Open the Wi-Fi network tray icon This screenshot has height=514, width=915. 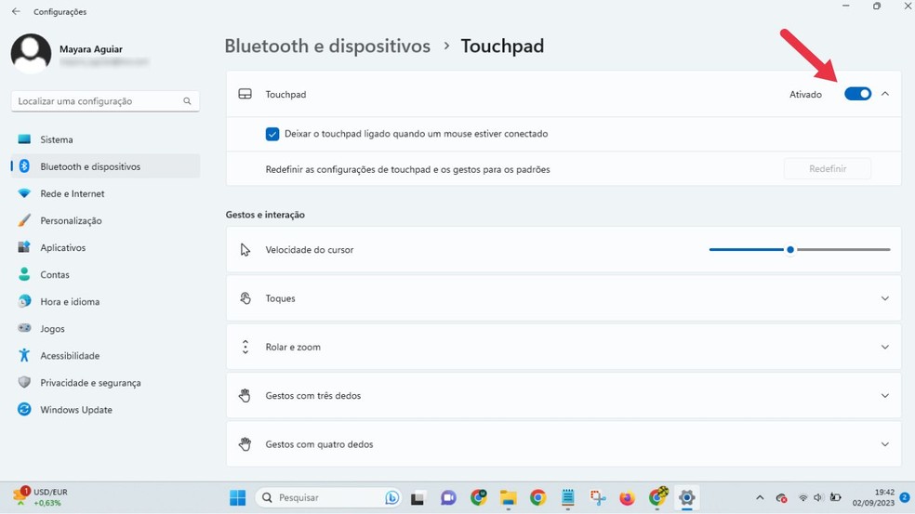(x=803, y=497)
